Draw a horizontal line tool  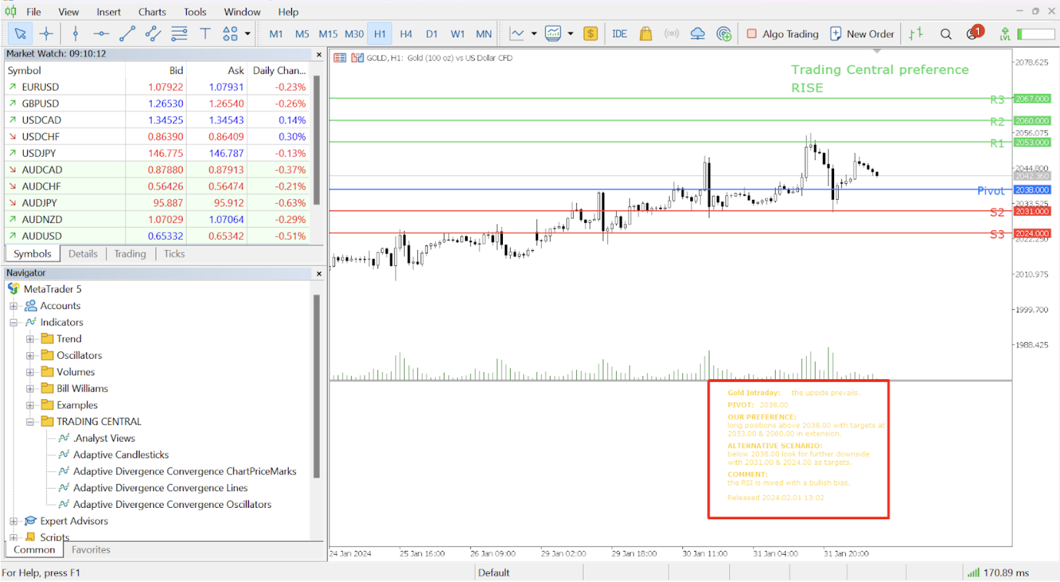pyautogui.click(x=101, y=34)
